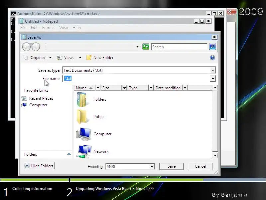Open the Type column filter dropdown
The height and width of the screenshot is (200, 266).
point(151,88)
